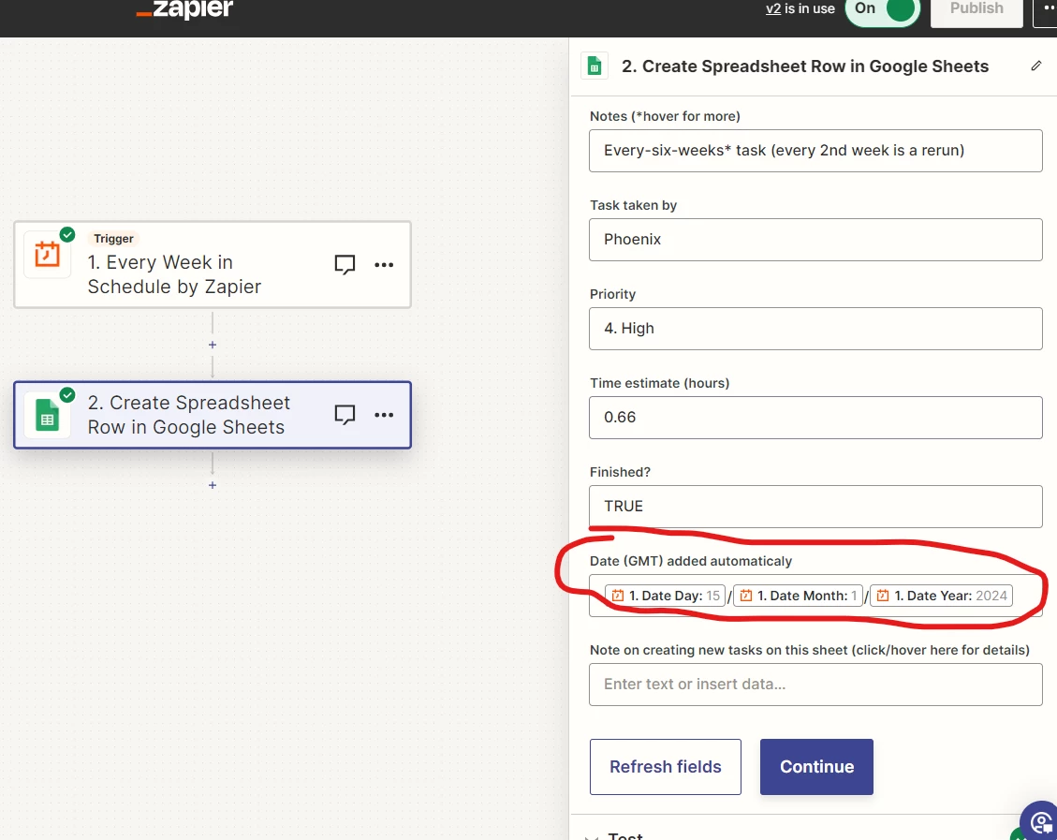Click the Trigger badge label
This screenshot has width=1057, height=840.
(x=113, y=239)
